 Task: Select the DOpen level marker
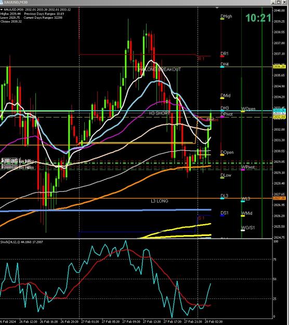point(222,155)
